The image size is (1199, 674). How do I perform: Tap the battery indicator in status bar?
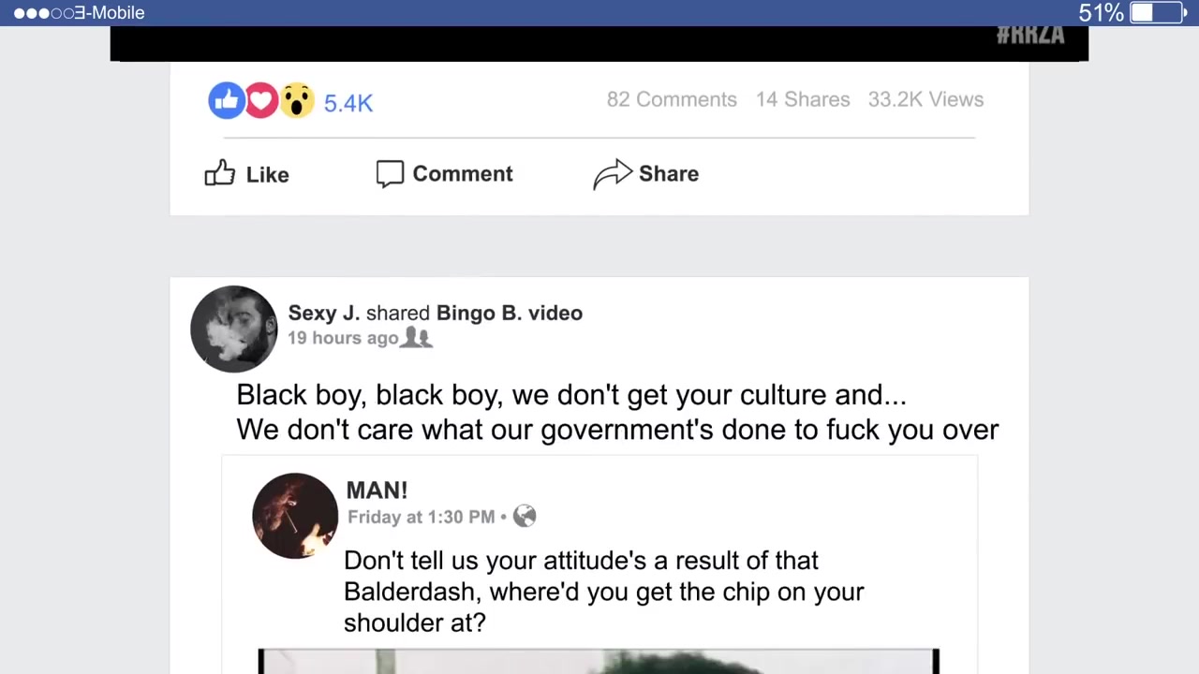[x=1158, y=13]
